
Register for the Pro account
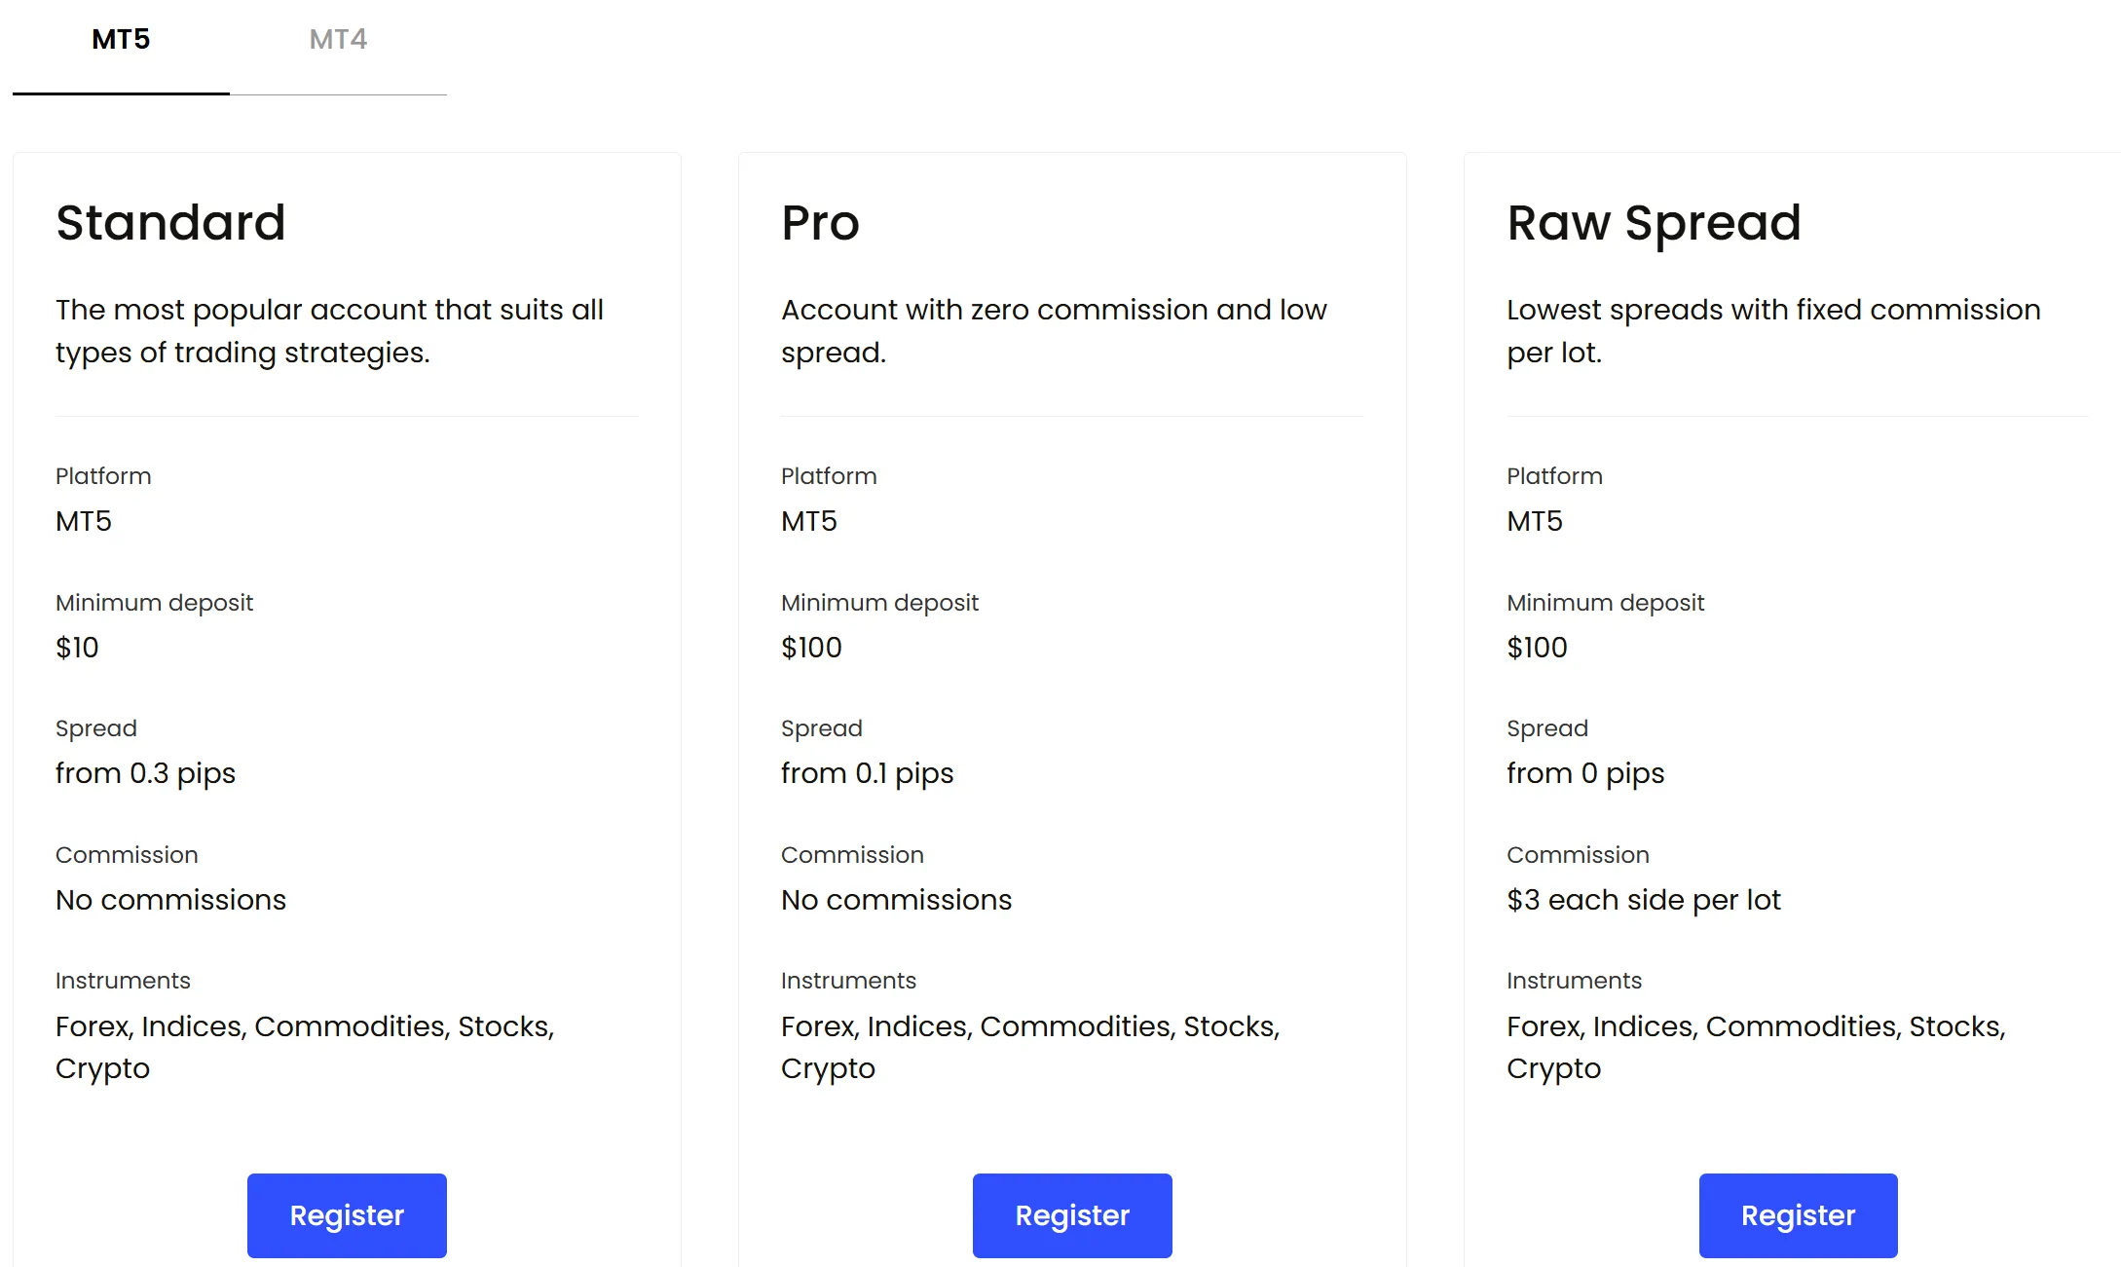point(1072,1214)
